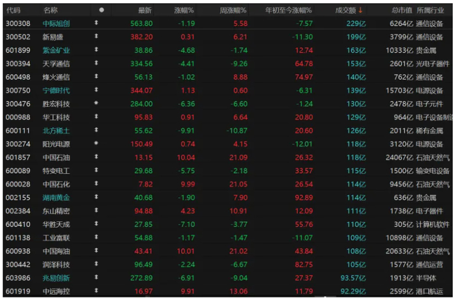This screenshot has height=300, width=456.
Task: Click the marker icon in 工业富联 row
Action: [96, 237]
